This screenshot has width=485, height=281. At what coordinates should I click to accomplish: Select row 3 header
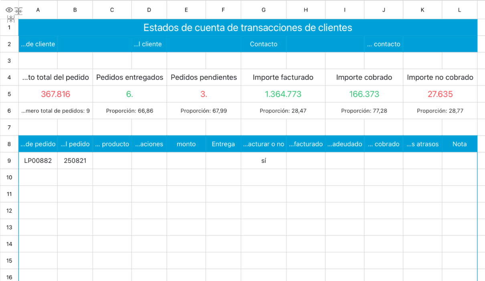[9, 61]
